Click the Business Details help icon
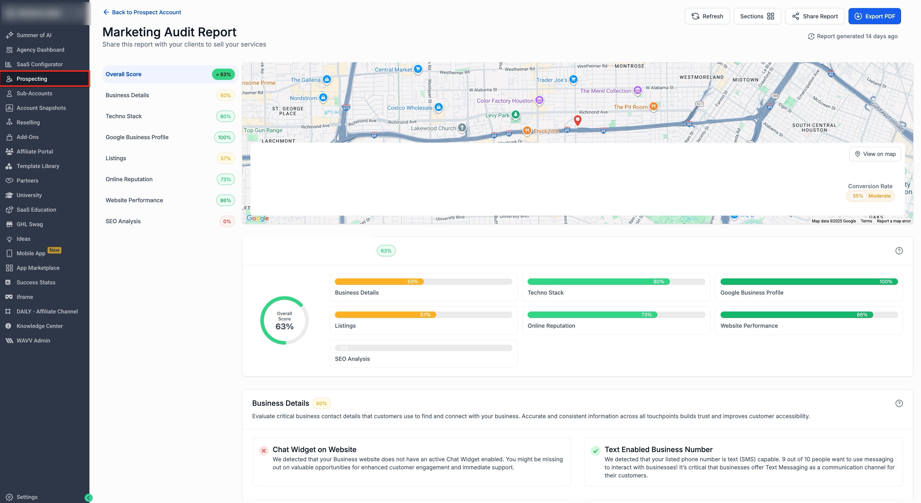The height and width of the screenshot is (503, 921). click(899, 403)
